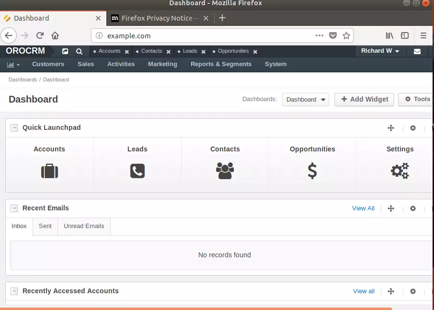Viewport: 434px width, 310px height.
Task: Open the Accounts briefcase icon in Quick Launchpad
Action: [49, 171]
